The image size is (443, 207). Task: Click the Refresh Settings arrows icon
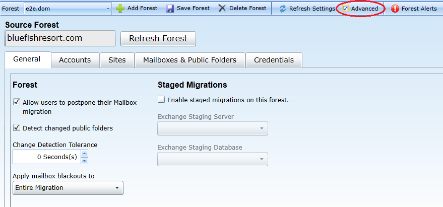[x=283, y=9]
